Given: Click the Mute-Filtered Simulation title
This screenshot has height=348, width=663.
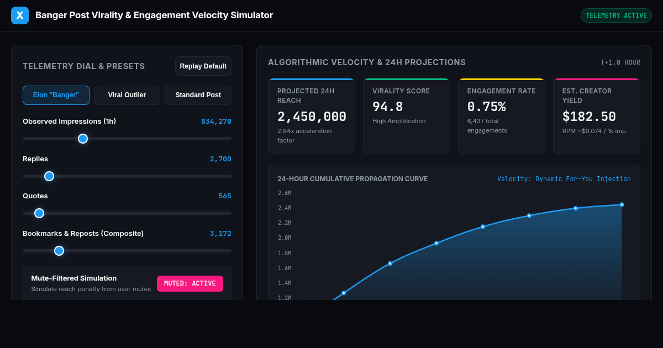Looking at the screenshot, I should (x=74, y=278).
